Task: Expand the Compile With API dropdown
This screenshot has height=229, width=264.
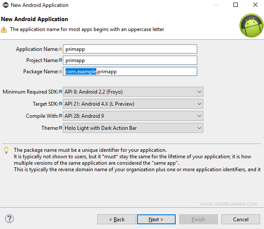Action: click(133, 116)
